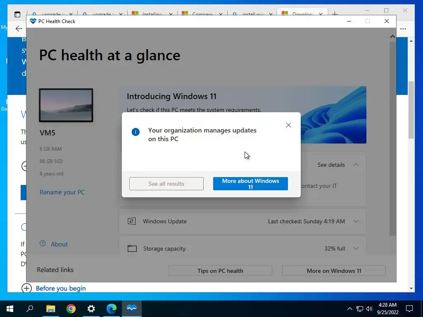This screenshot has height=317, width=423.
Task: Expand Before you begin section in Edge
Action: (26, 288)
